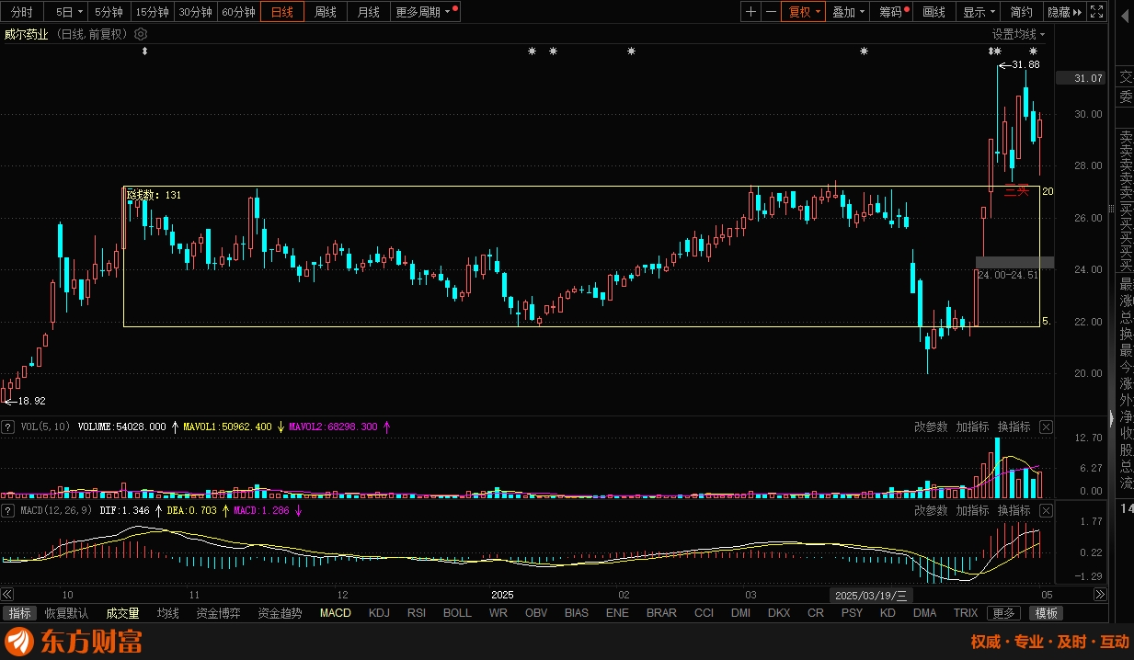Image resolution: width=1134 pixels, height=660 pixels.
Task: Select 资金趋势 indicator
Action: click(x=280, y=613)
